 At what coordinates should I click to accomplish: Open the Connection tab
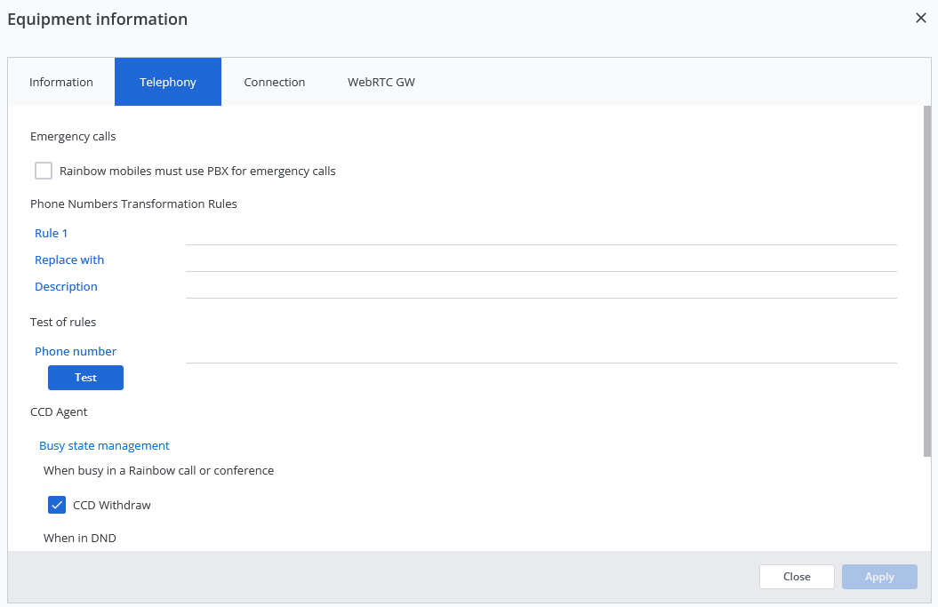pos(275,82)
